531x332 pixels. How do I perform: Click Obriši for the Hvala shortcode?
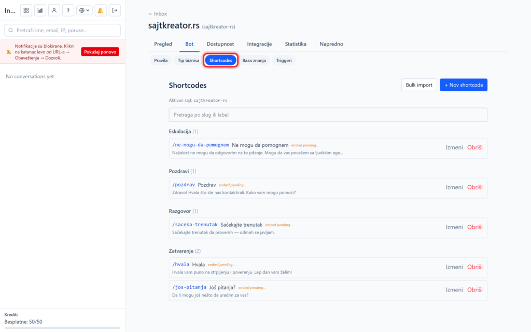point(475,267)
